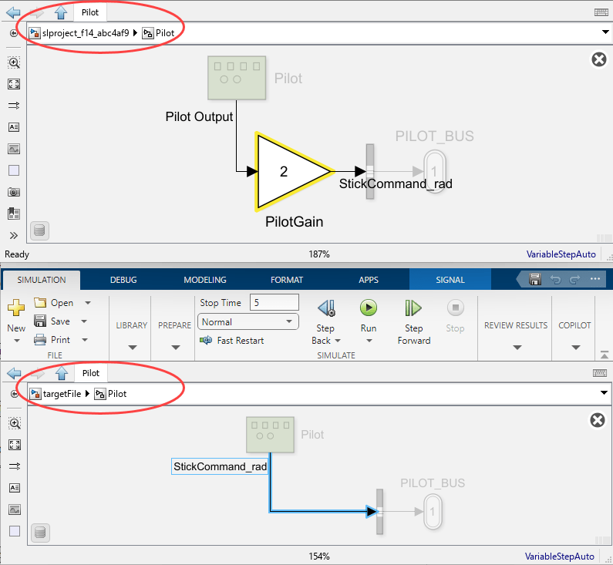Undo with quick access toolbar arrow

(x=555, y=279)
